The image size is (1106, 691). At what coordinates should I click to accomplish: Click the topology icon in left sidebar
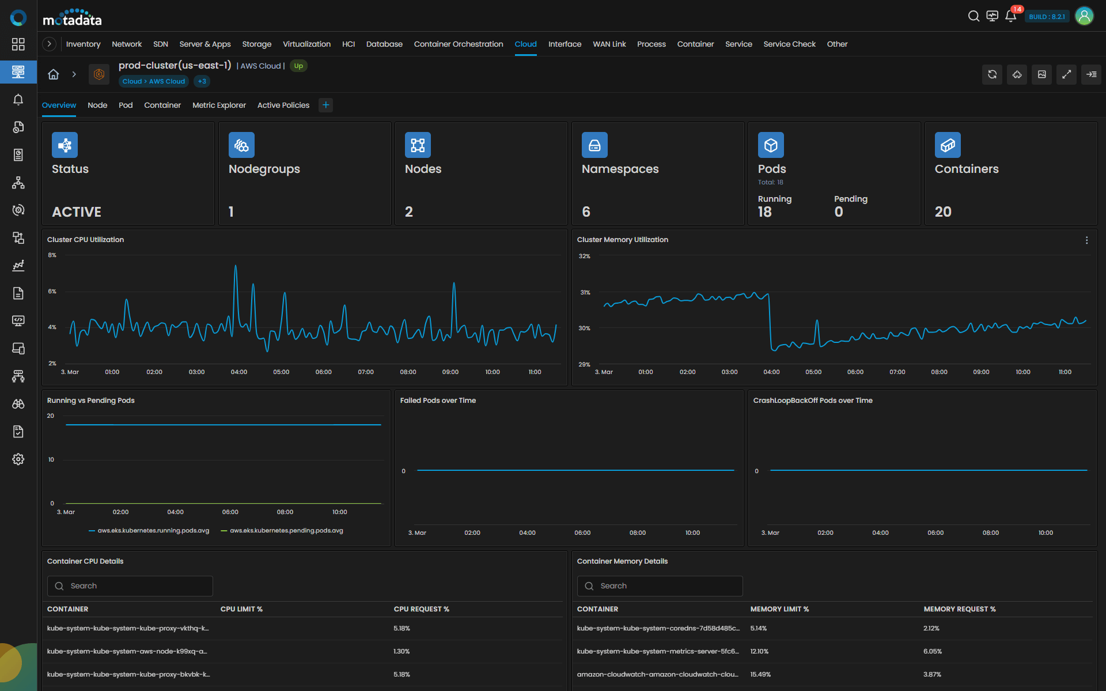18,183
